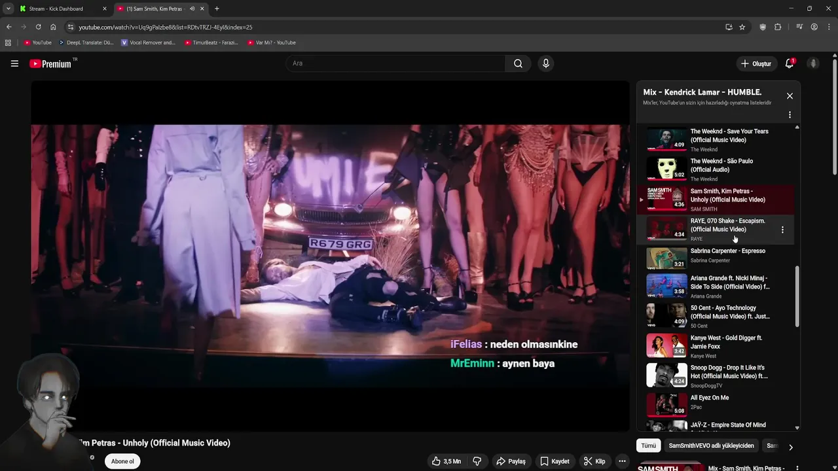View site information icon in address bar

click(x=71, y=27)
